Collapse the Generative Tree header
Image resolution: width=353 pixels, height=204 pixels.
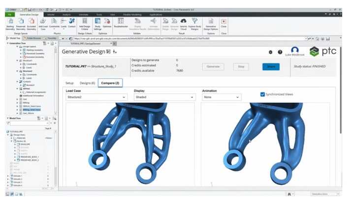(8, 43)
